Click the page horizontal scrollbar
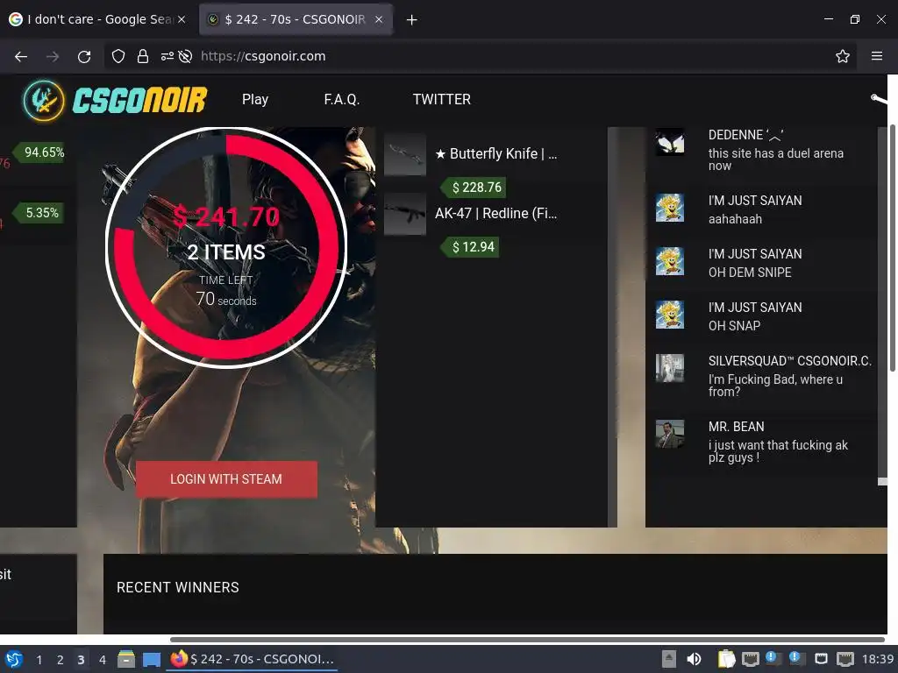The width and height of the screenshot is (898, 673). [527, 639]
